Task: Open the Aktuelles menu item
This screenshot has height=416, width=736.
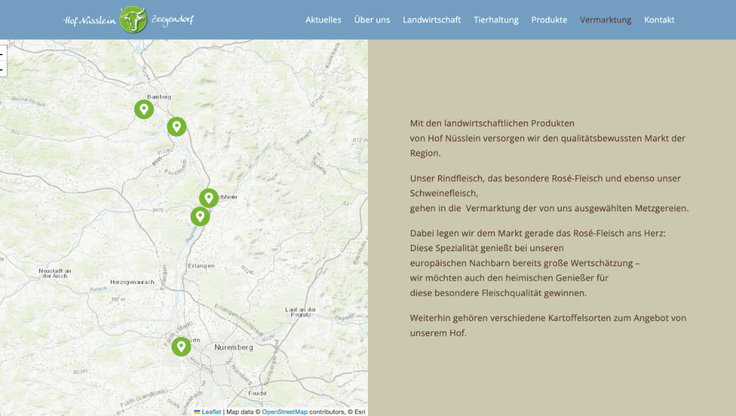Action: point(323,20)
